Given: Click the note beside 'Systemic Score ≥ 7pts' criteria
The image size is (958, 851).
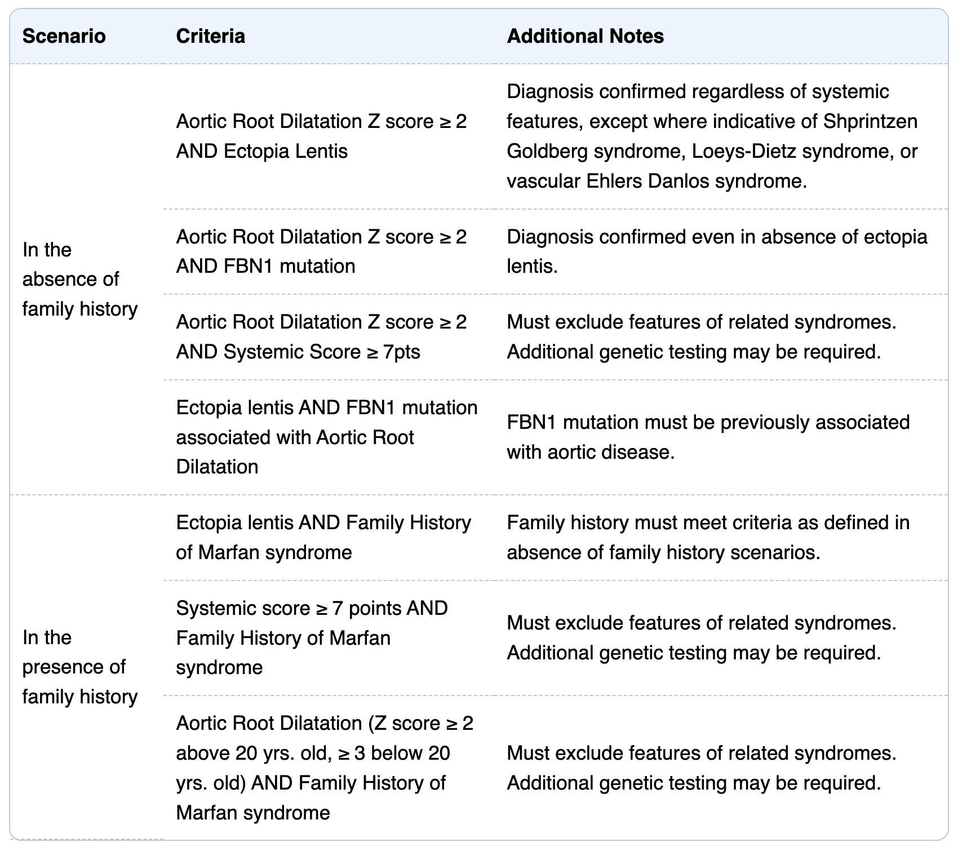Looking at the screenshot, I should [x=701, y=337].
